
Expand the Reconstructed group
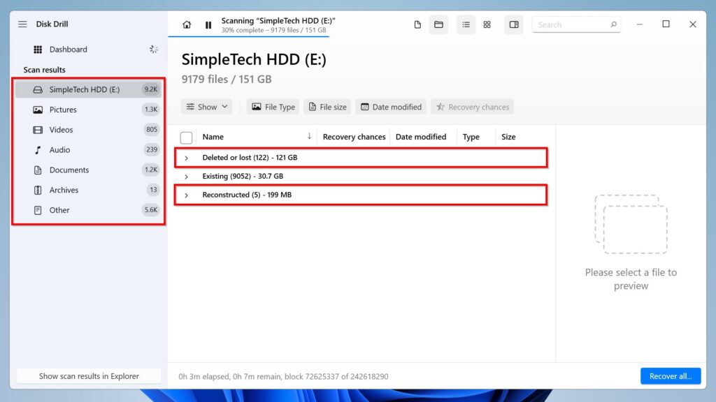186,195
